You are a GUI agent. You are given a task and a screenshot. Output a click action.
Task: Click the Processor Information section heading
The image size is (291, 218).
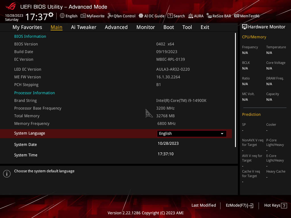34,93
